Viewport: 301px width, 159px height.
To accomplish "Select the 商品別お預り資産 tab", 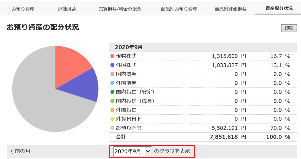I will pyautogui.click(x=179, y=9).
